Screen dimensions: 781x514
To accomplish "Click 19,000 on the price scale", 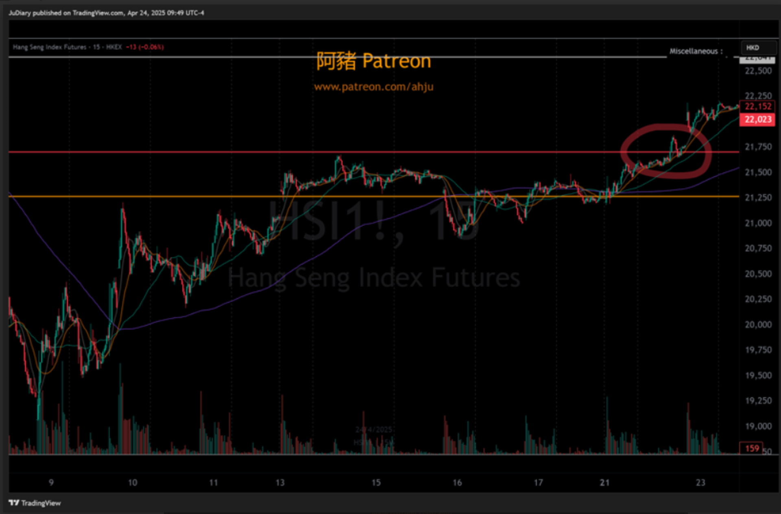I will [758, 426].
